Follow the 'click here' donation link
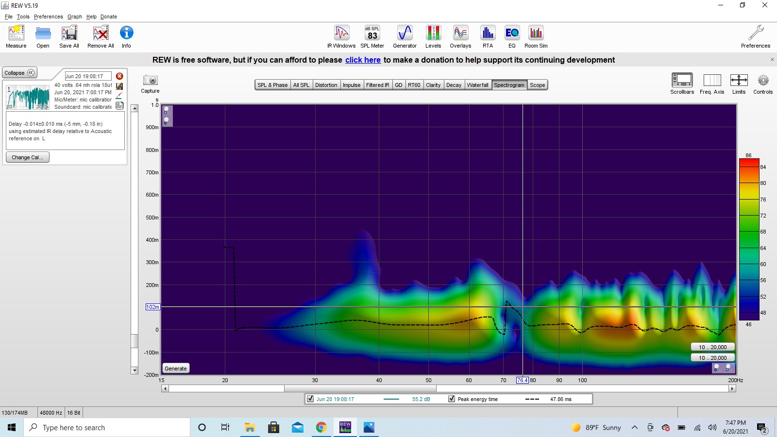777x437 pixels. point(363,60)
